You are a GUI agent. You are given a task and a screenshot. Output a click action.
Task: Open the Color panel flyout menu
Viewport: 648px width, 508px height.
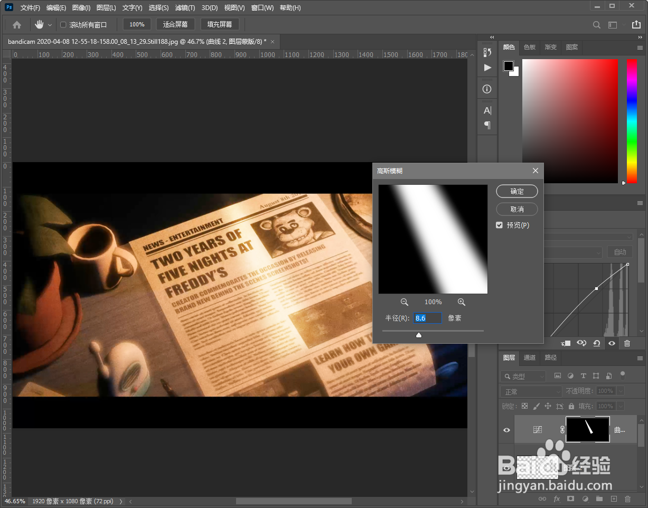(640, 48)
